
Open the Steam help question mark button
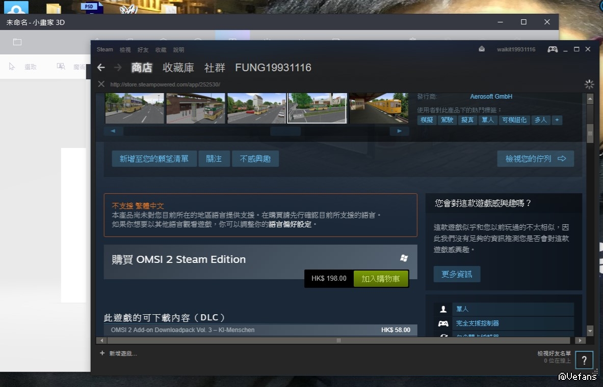(x=584, y=360)
